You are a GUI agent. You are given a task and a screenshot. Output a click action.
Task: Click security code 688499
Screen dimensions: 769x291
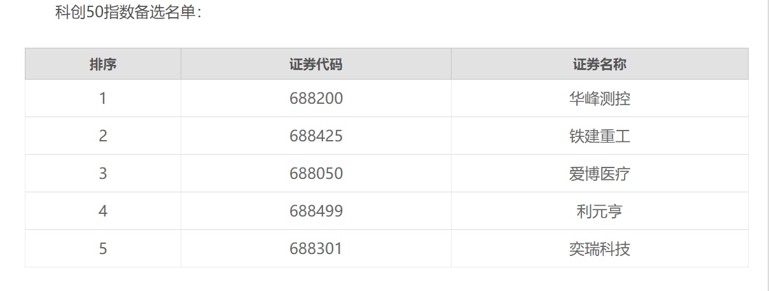(315, 211)
